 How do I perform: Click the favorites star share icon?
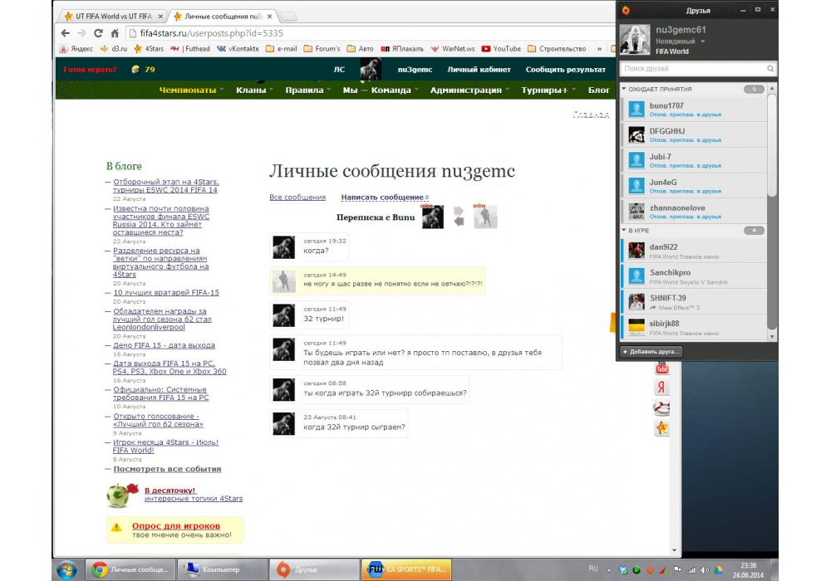pyautogui.click(x=662, y=427)
